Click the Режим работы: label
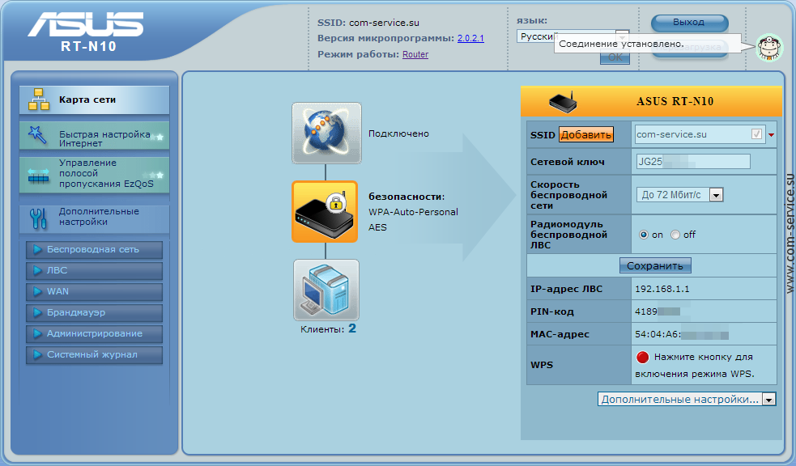This screenshot has height=466, width=796. pyautogui.click(x=358, y=54)
